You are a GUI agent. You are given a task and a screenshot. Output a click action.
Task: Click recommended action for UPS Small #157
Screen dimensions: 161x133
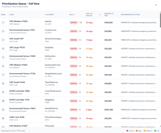pyautogui.click(x=139, y=40)
